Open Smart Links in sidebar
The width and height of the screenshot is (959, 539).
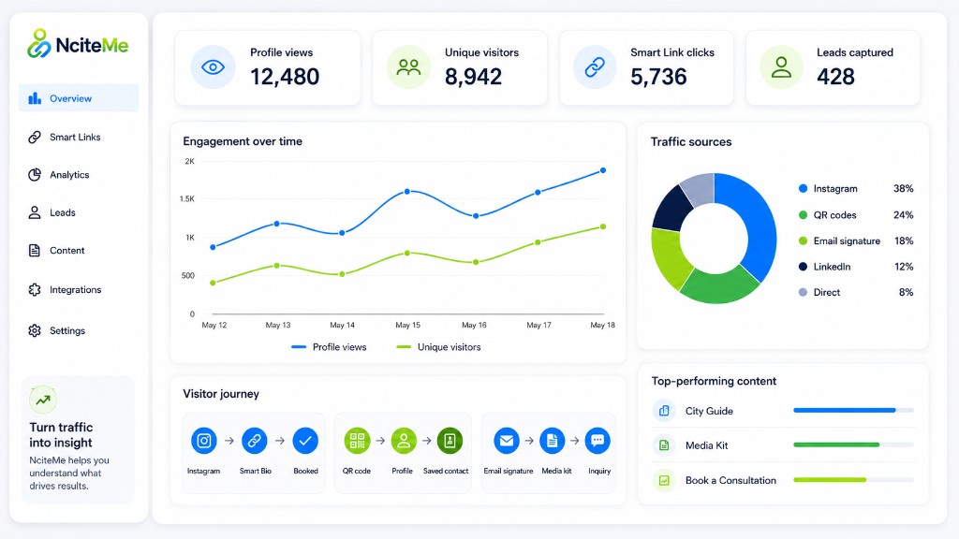coord(75,137)
